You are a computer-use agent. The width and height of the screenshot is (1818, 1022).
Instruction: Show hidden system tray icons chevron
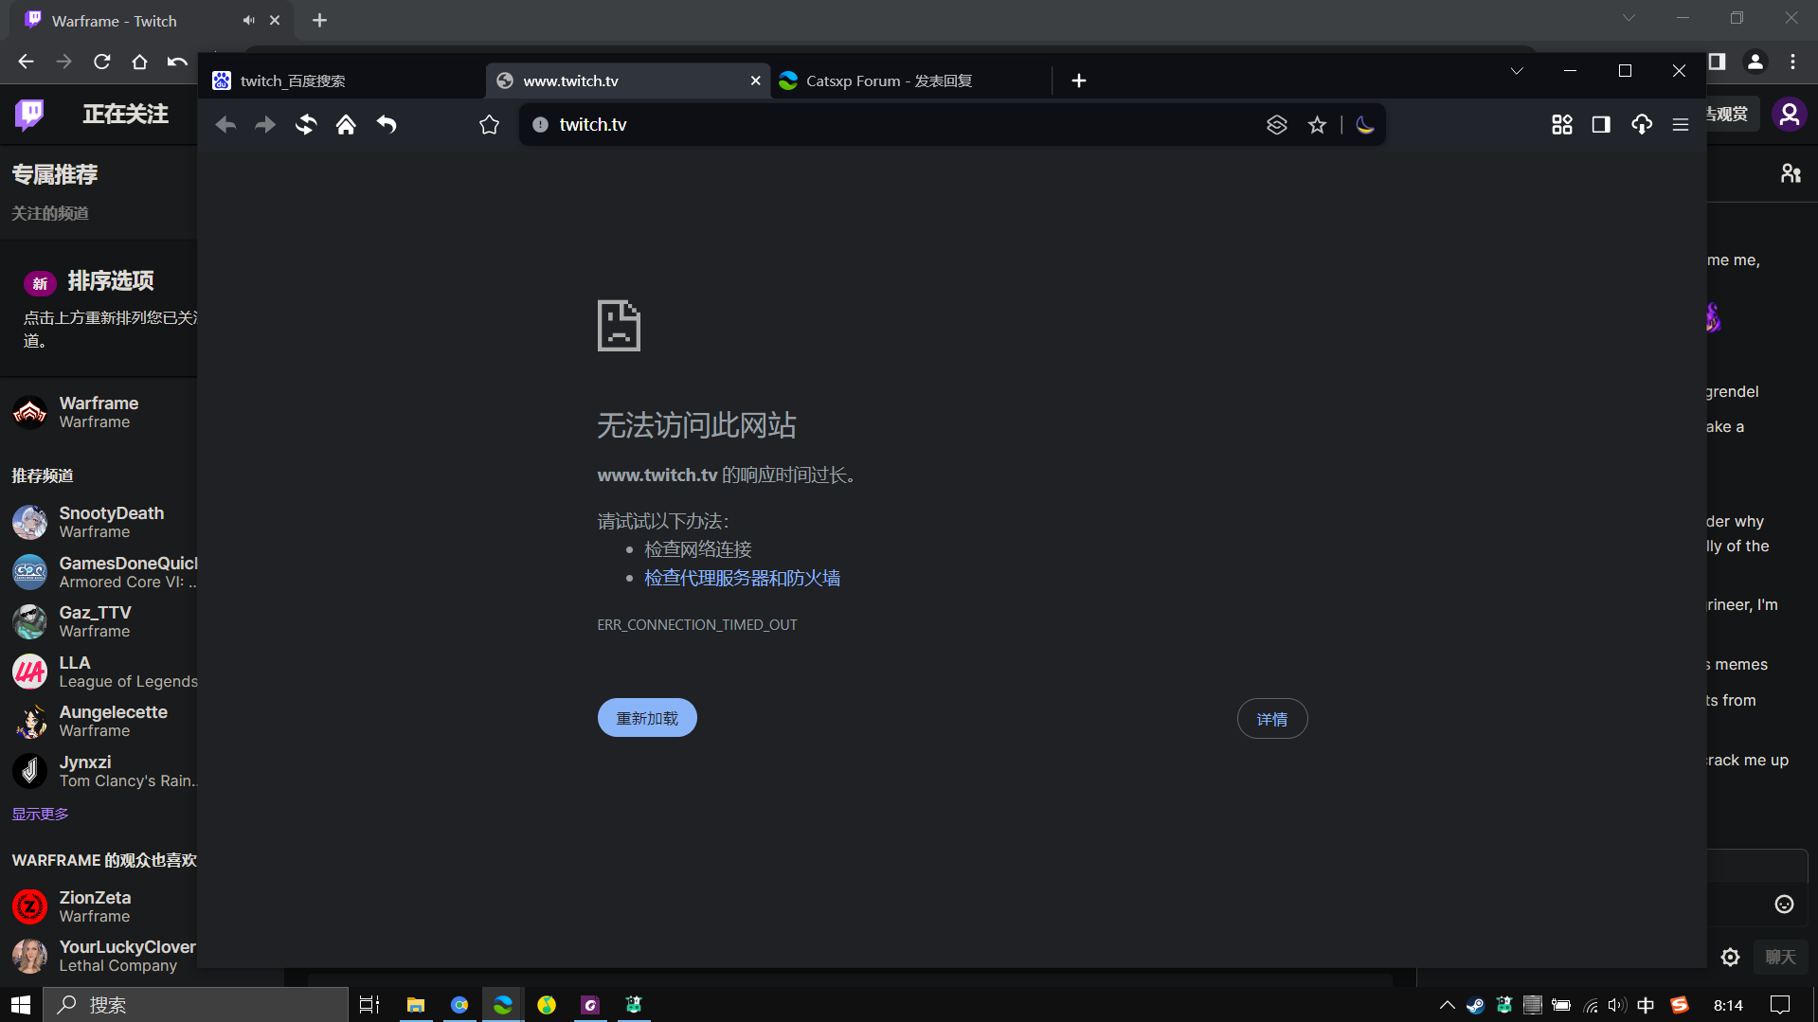[1447, 1006]
